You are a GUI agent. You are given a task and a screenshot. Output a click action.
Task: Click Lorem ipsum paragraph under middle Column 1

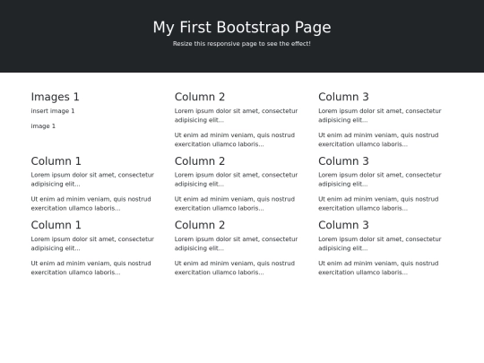point(92,179)
